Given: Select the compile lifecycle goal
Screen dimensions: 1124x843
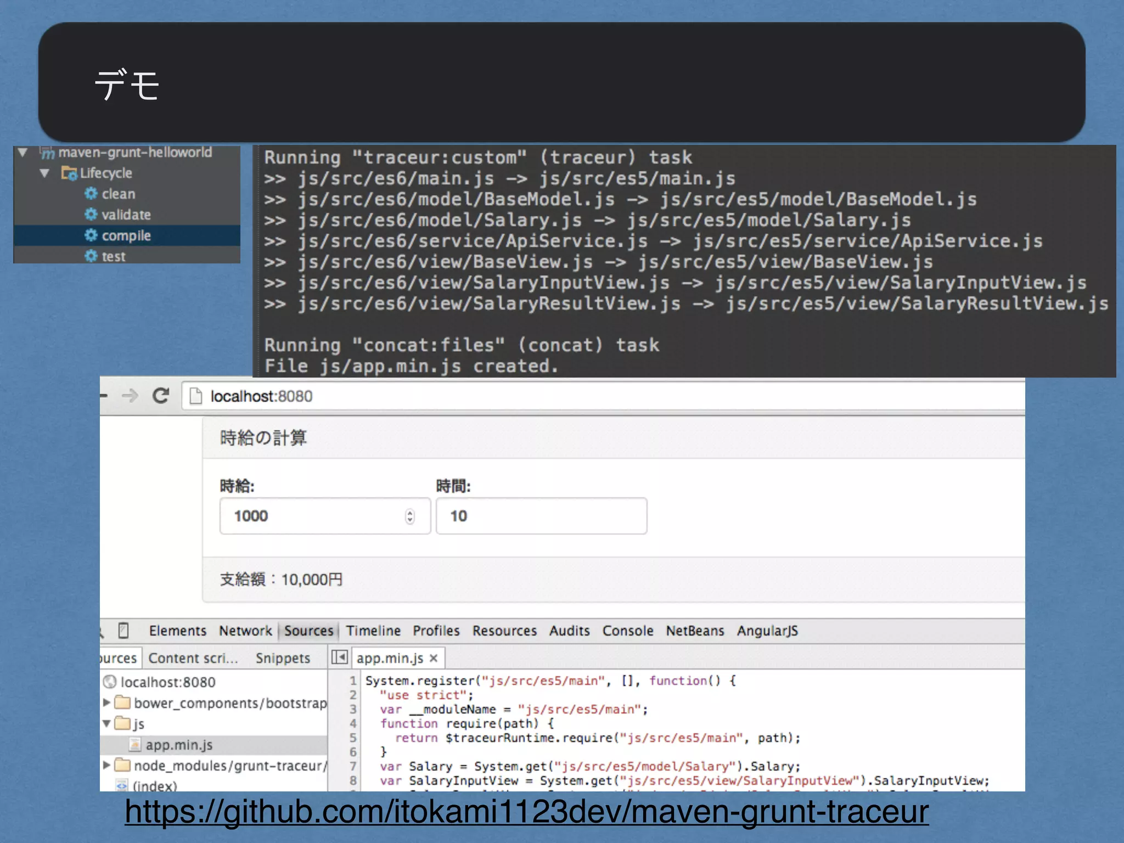Looking at the screenshot, I should (126, 235).
